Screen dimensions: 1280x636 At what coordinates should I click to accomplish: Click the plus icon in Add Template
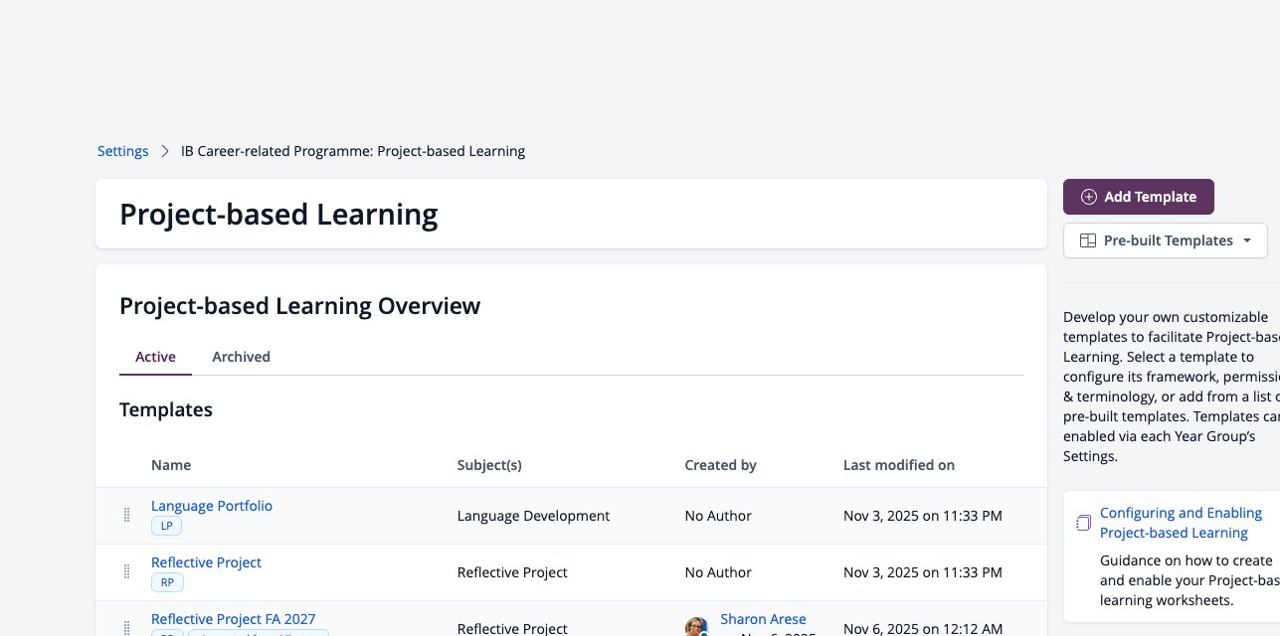pyautogui.click(x=1088, y=197)
